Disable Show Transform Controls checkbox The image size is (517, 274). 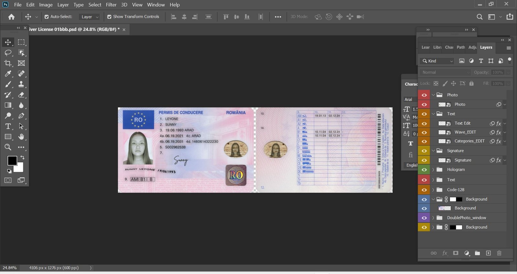pos(109,17)
